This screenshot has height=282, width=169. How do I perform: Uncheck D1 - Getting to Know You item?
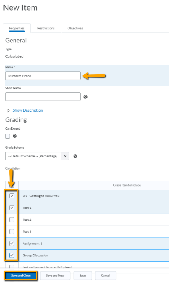(x=12, y=196)
